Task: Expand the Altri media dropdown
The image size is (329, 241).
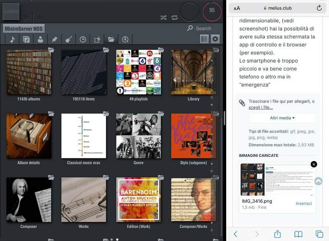Action: click(282, 118)
